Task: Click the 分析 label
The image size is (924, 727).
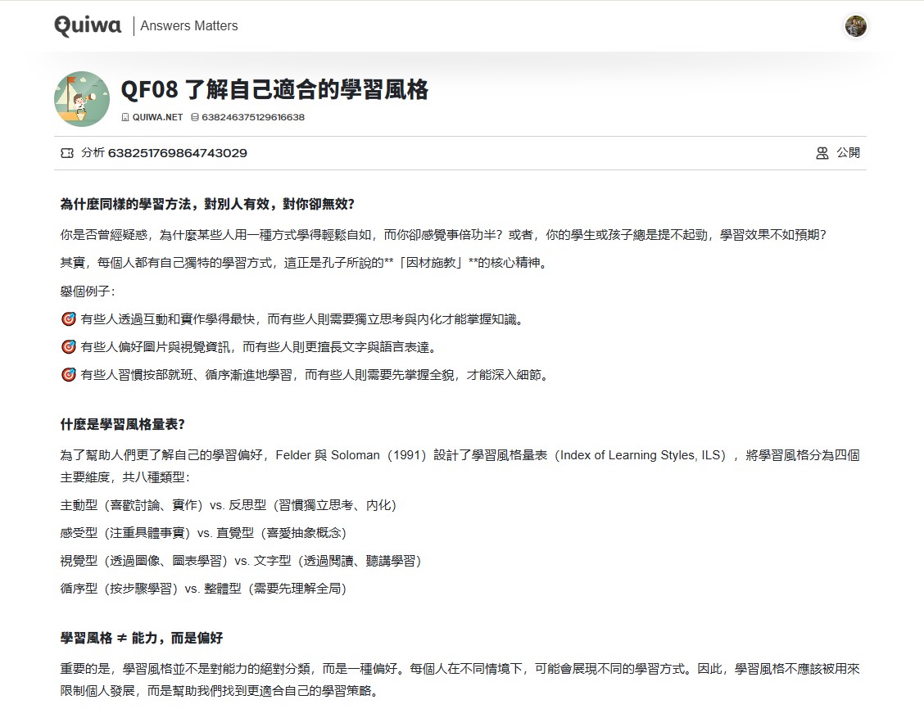Action: pos(93,153)
